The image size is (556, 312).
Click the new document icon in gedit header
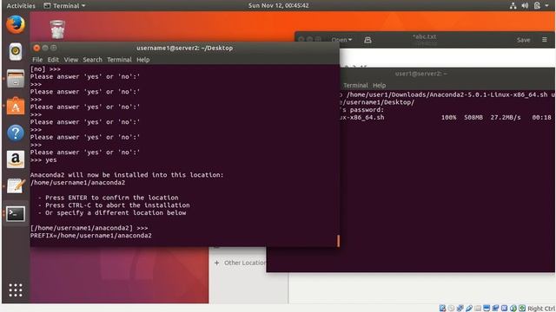click(x=367, y=40)
